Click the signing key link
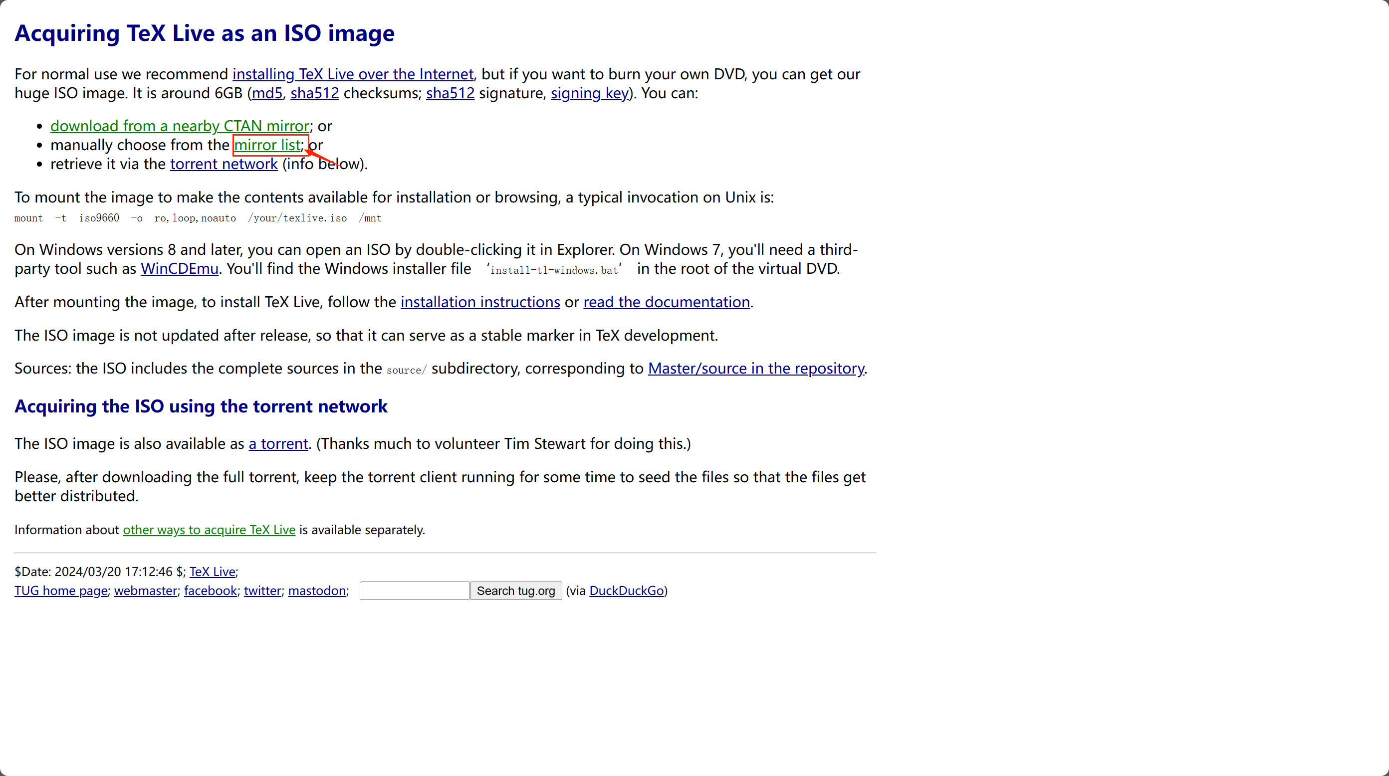This screenshot has height=776, width=1389. (x=589, y=93)
